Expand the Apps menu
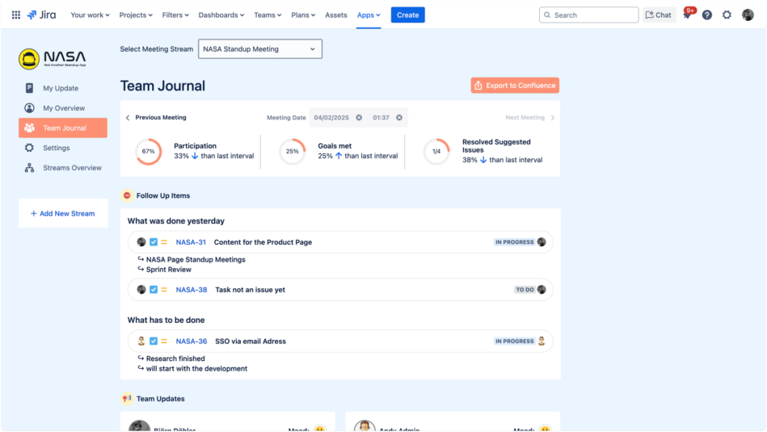The height and width of the screenshot is (432, 767). tap(369, 15)
